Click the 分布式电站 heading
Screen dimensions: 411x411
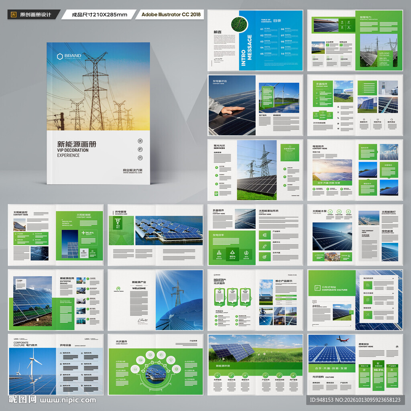coord(329,287)
